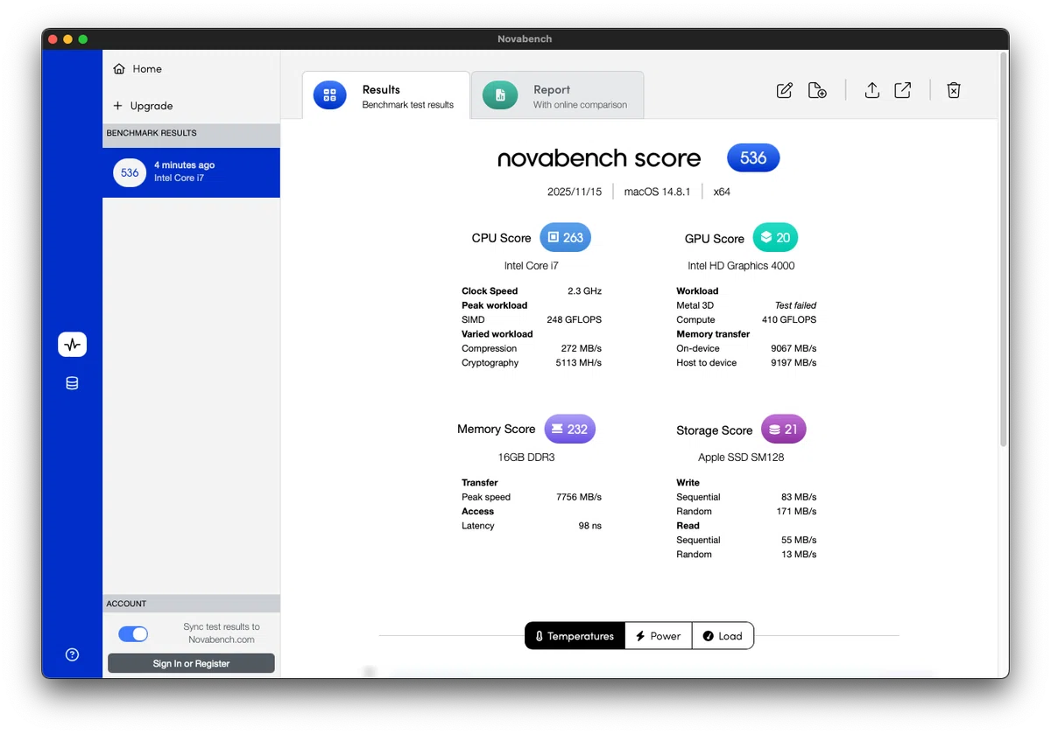Select the 536 Intel Core i7 result
Viewport: 1051px width, 734px height.
[x=191, y=172]
